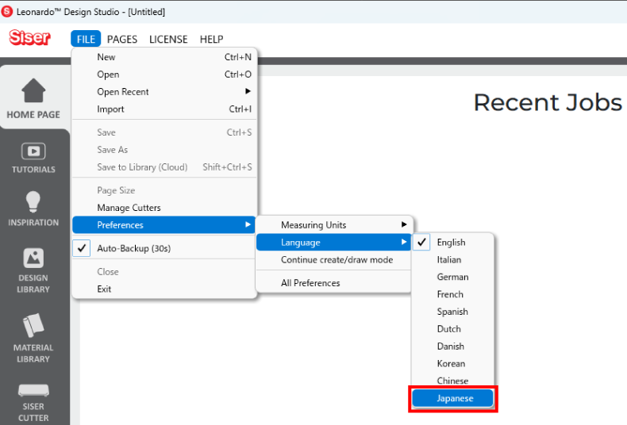The height and width of the screenshot is (425, 627).
Task: Toggle the Auto-Backup (30s) checkmark
Action: coord(82,248)
